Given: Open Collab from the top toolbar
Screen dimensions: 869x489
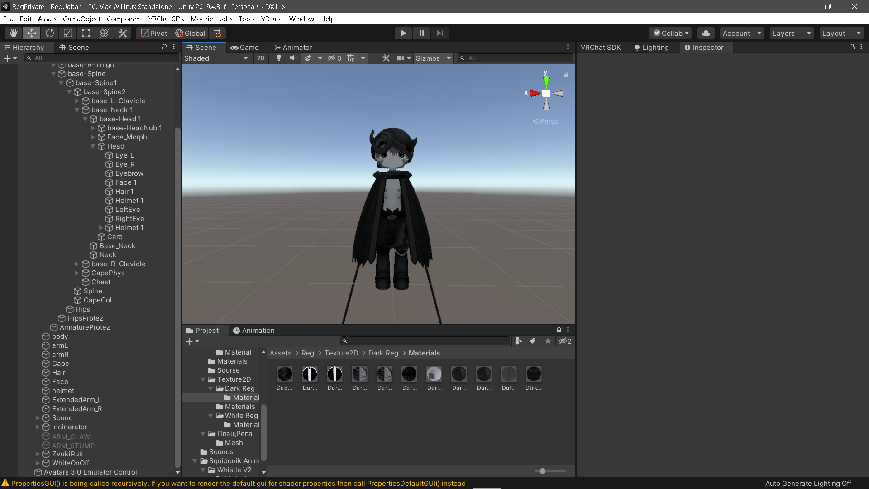Looking at the screenshot, I should pyautogui.click(x=670, y=33).
